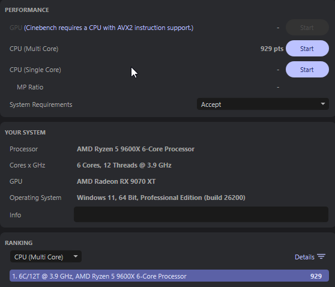Click the disabled GPU Start button
Viewport: 335px width, 287px height.
[x=307, y=28]
